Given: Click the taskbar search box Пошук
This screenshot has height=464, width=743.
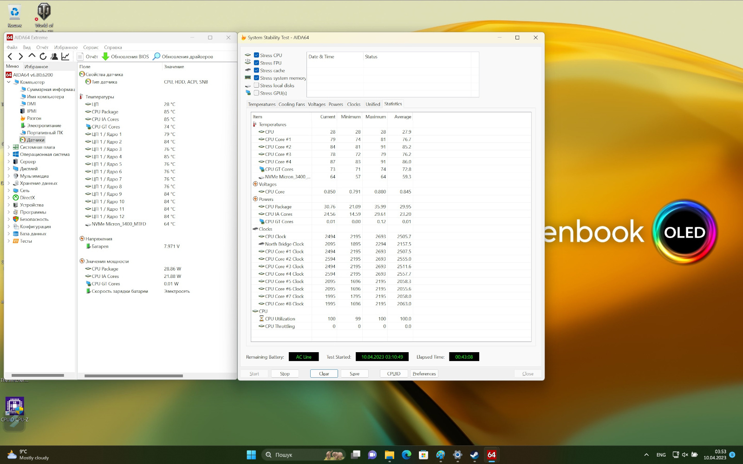Looking at the screenshot, I should (x=304, y=455).
